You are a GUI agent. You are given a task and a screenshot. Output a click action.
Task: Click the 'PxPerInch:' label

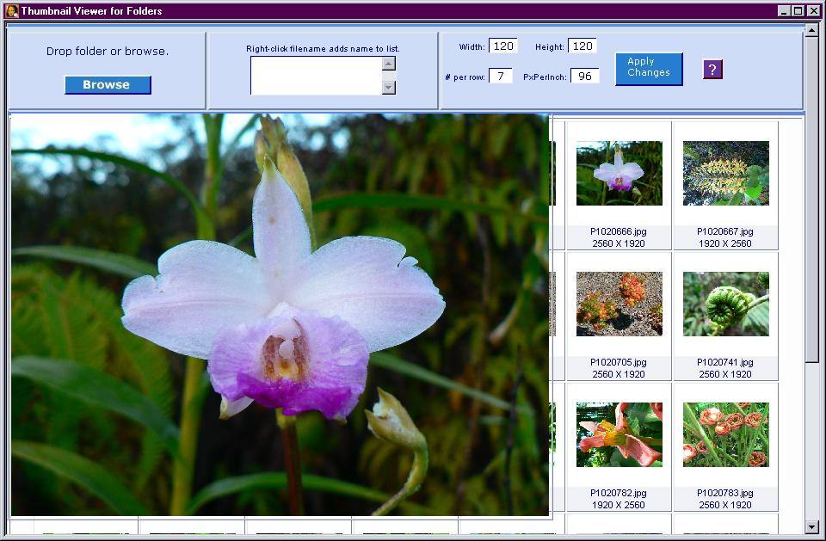point(546,77)
